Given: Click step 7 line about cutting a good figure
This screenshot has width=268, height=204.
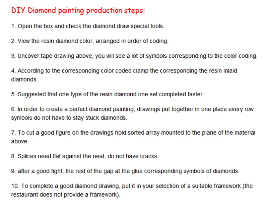Looking at the screenshot, I should (133, 133).
